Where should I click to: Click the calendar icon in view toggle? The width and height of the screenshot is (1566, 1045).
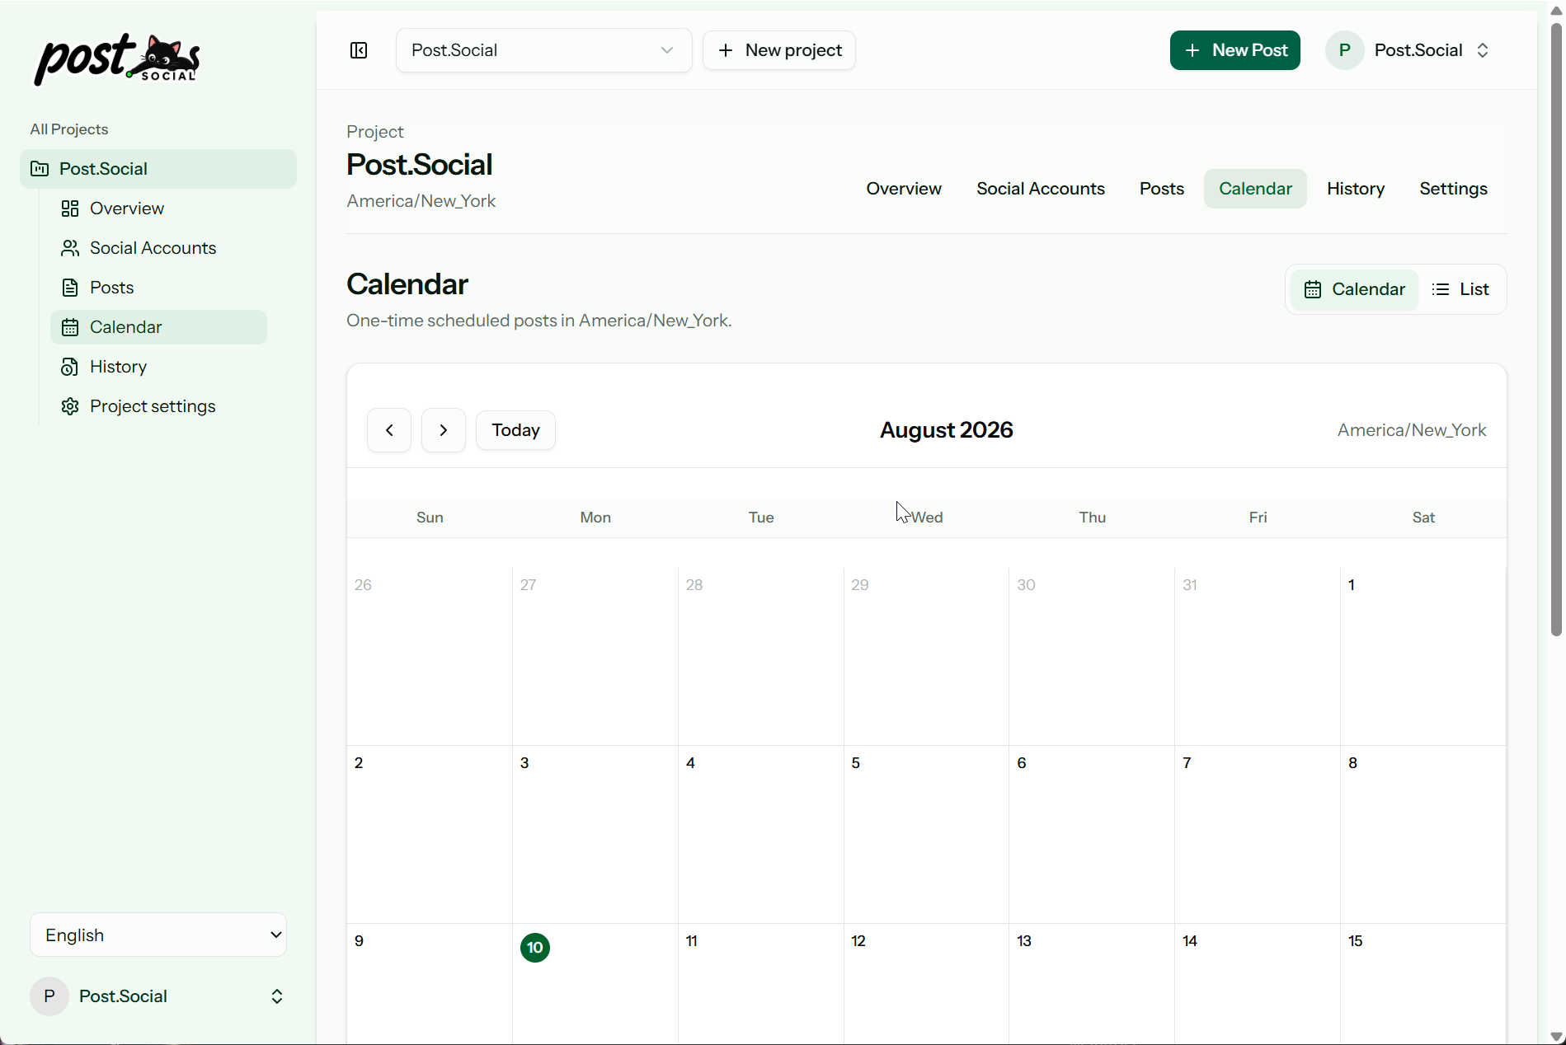click(x=1313, y=289)
